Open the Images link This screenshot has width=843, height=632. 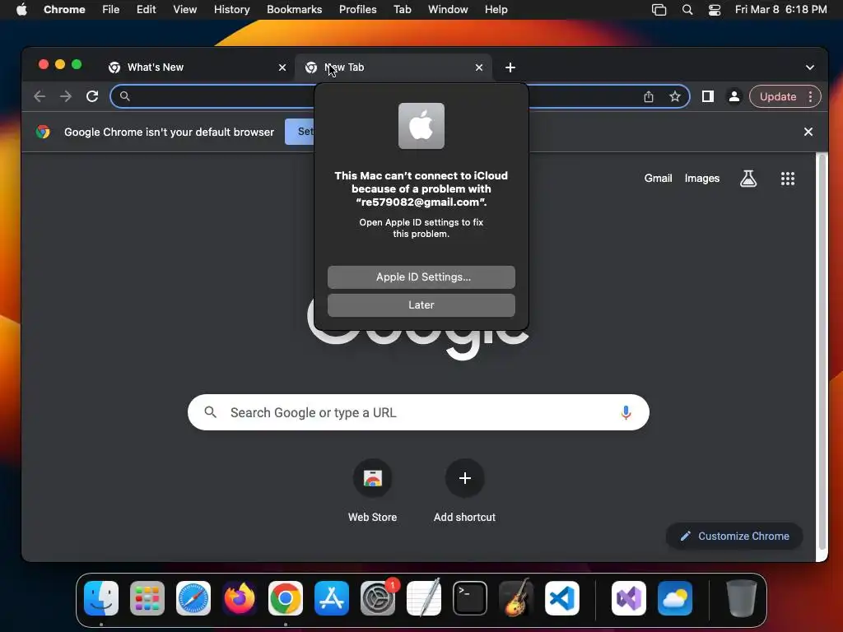click(x=701, y=179)
